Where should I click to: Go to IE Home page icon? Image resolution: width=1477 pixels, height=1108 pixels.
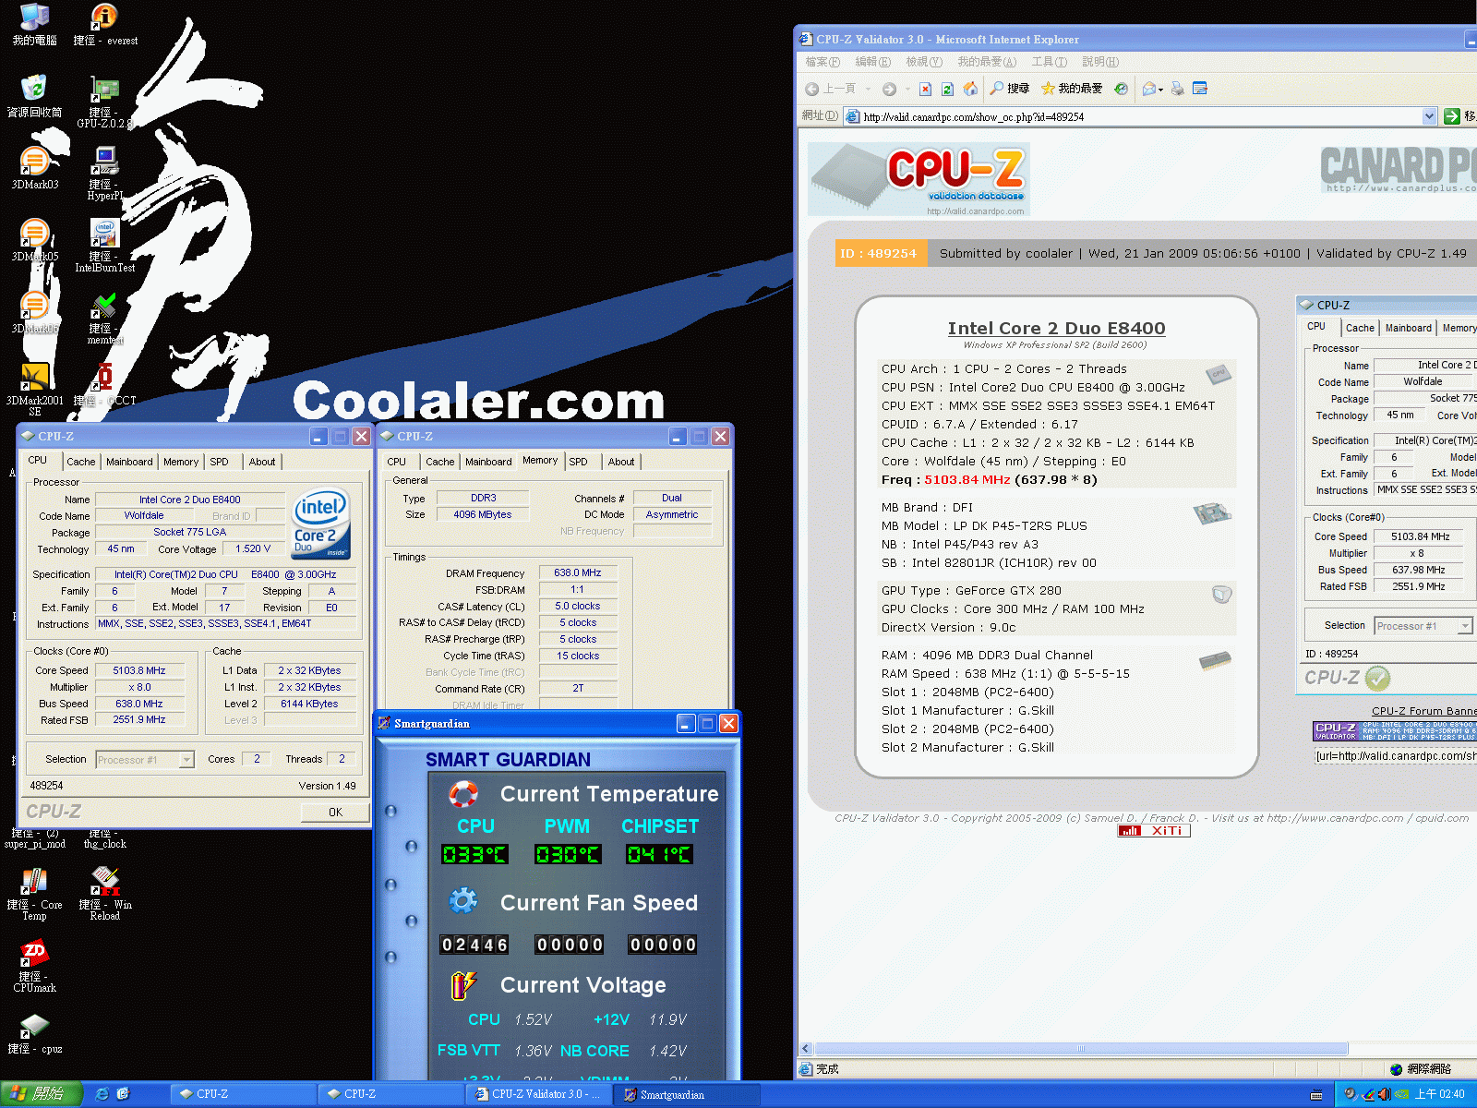pos(970,89)
